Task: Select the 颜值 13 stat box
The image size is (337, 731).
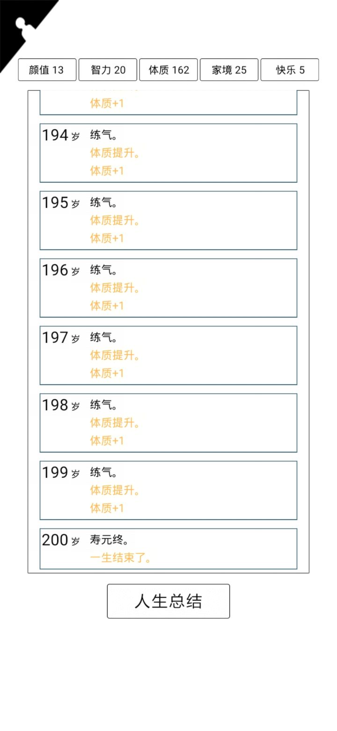Action: [x=47, y=70]
